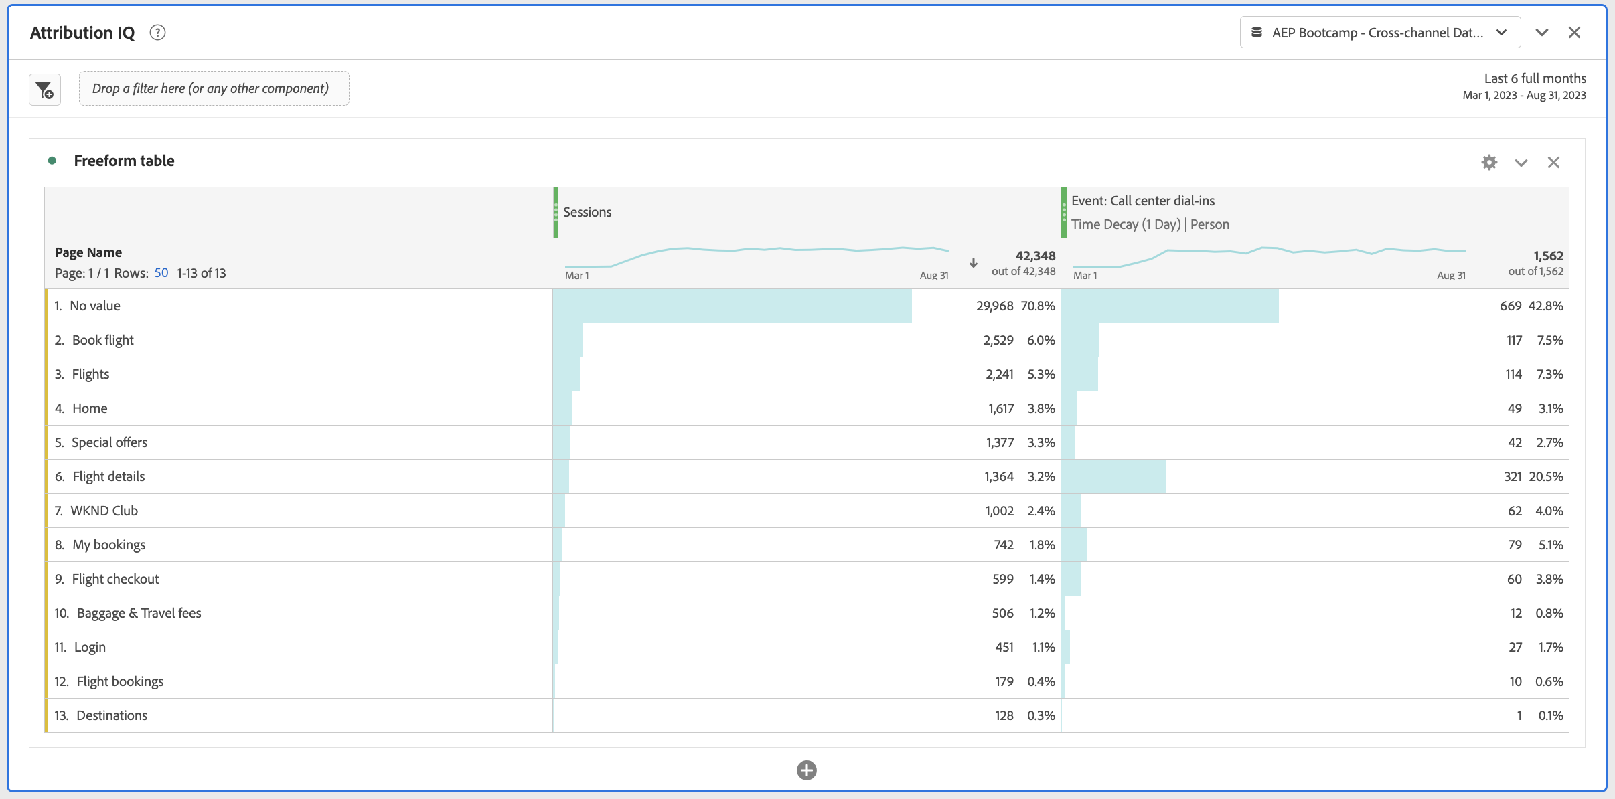The image size is (1615, 799).
Task: Close the Freeform table visualization
Action: (x=1553, y=162)
